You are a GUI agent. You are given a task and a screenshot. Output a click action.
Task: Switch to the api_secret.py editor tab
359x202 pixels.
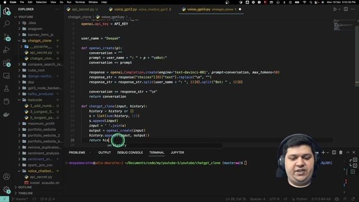(83, 10)
